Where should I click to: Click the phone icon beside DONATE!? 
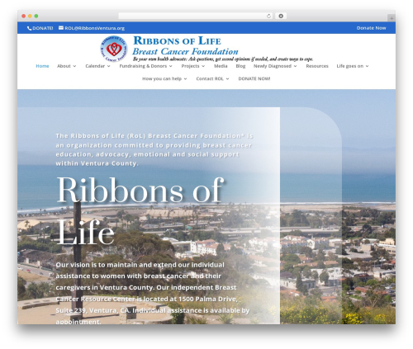tap(29, 28)
